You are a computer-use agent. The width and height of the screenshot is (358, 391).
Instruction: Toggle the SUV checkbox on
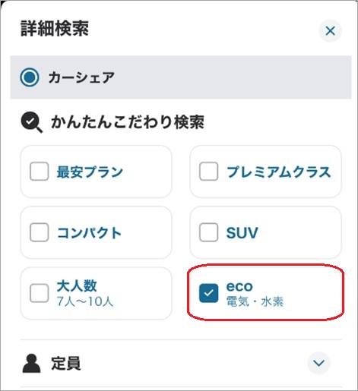(x=208, y=232)
